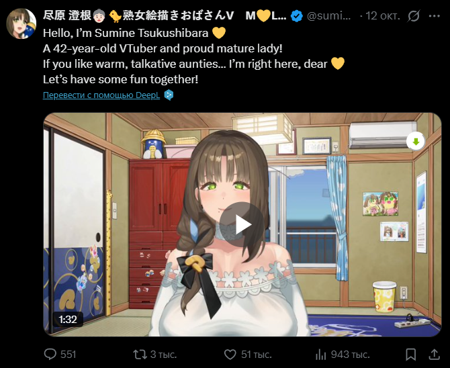The width and height of the screenshot is (450, 368).
Task: Open the share upload icon
Action: click(434, 355)
